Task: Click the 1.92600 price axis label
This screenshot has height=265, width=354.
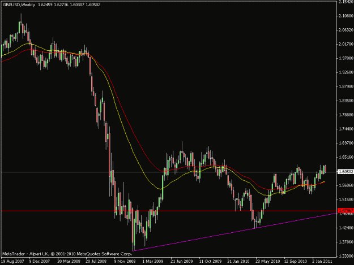Action: coord(346,72)
